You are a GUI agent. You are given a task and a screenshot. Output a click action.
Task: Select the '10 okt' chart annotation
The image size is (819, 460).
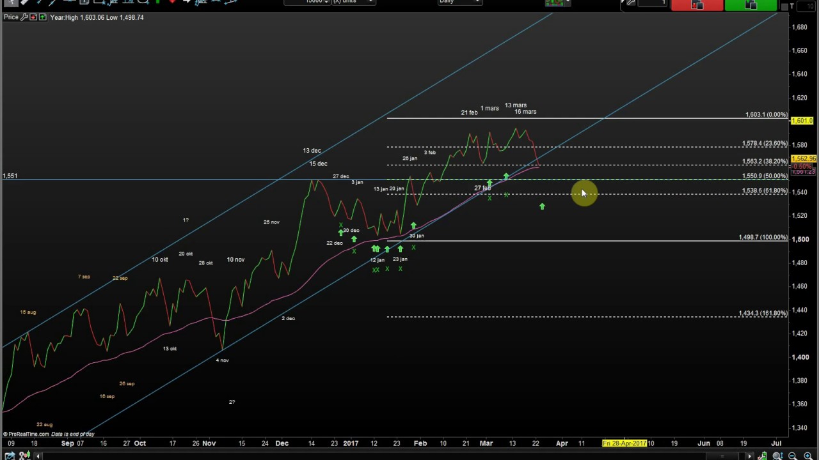coord(160,260)
